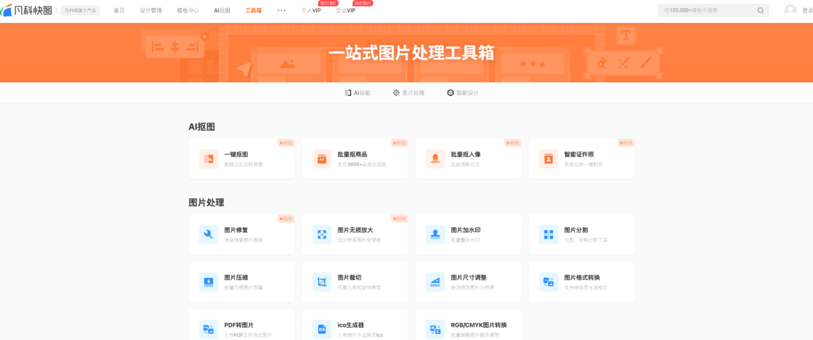Click the description 低分辨率图片变清晰
This screenshot has height=340, width=813.
point(359,240)
